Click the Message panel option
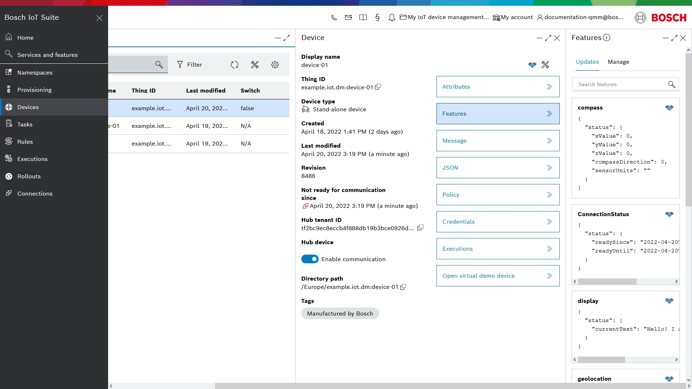The image size is (692, 389). [498, 140]
